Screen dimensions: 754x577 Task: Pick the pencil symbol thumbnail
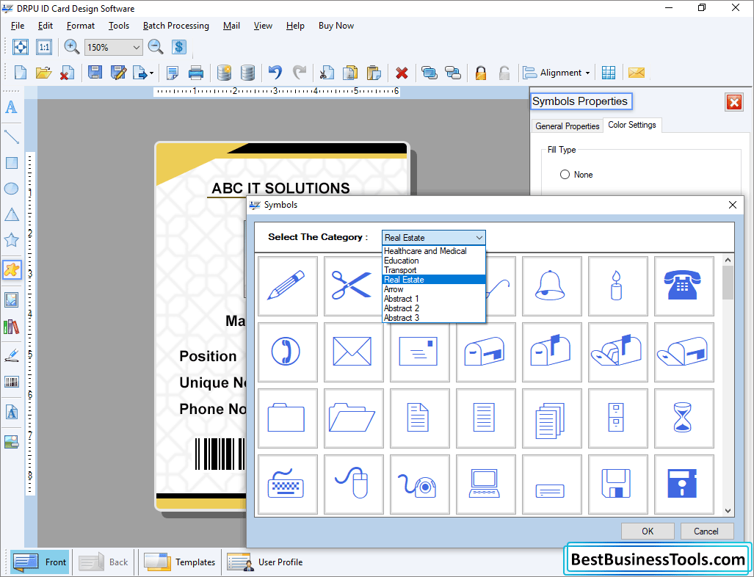tap(288, 286)
